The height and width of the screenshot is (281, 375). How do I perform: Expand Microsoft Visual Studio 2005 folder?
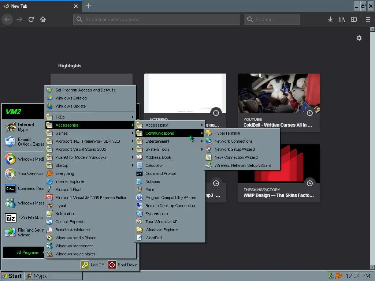[90, 149]
